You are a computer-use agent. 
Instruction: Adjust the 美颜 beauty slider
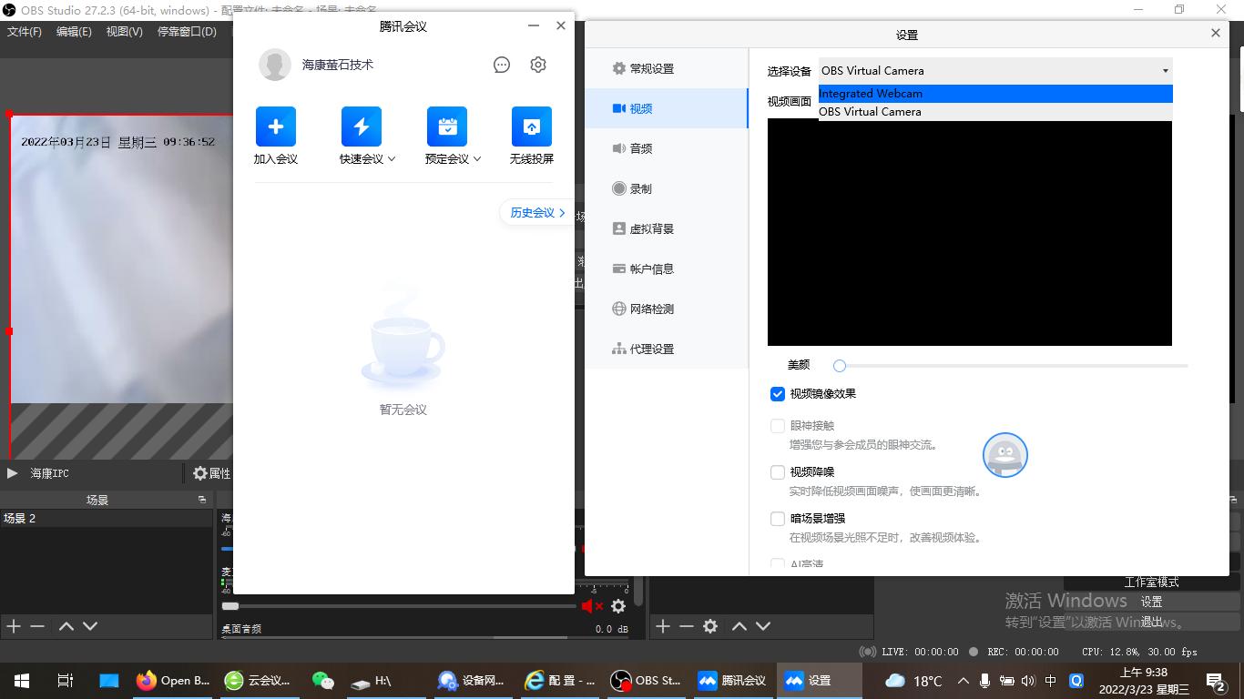pos(839,365)
